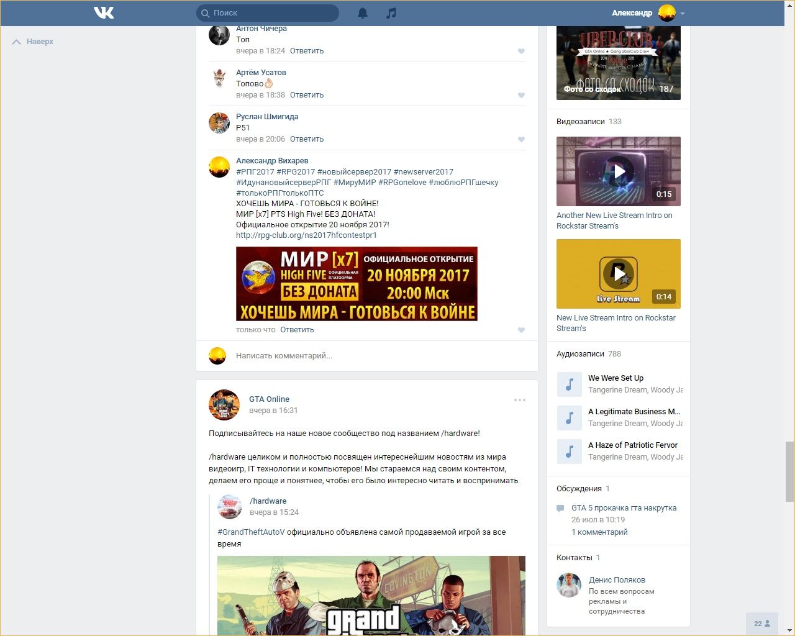
Task: Play 'New Live Stream Intro' video
Action: pyautogui.click(x=619, y=274)
